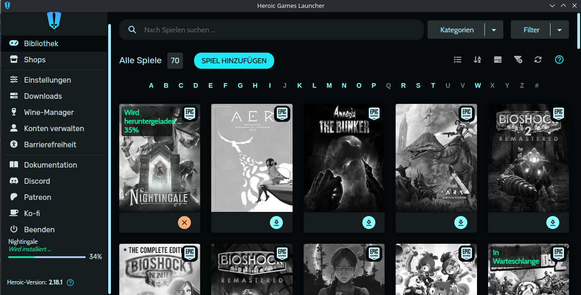Jump to letter S in the alphabet filter
Image resolution: width=581 pixels, height=295 pixels.
click(418, 85)
